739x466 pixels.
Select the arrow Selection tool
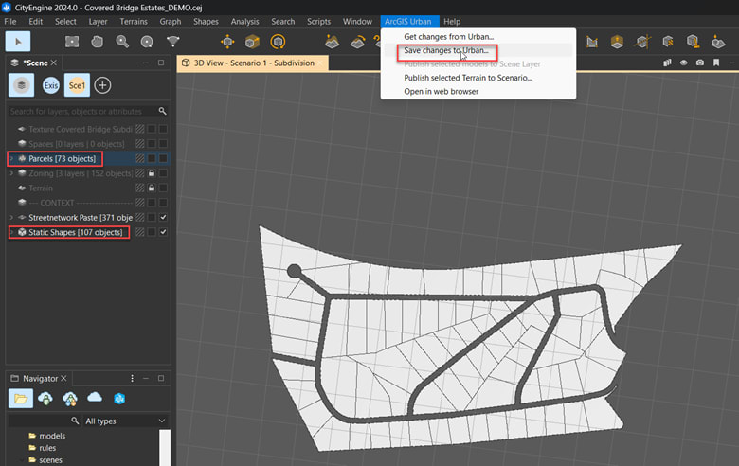point(18,42)
